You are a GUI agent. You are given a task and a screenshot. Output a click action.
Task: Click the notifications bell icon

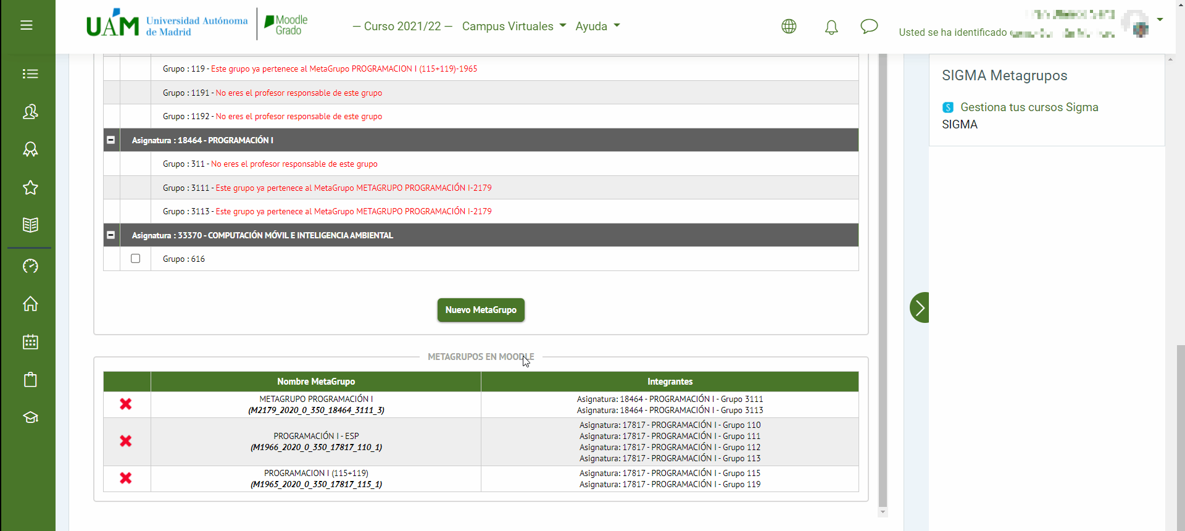(x=831, y=27)
